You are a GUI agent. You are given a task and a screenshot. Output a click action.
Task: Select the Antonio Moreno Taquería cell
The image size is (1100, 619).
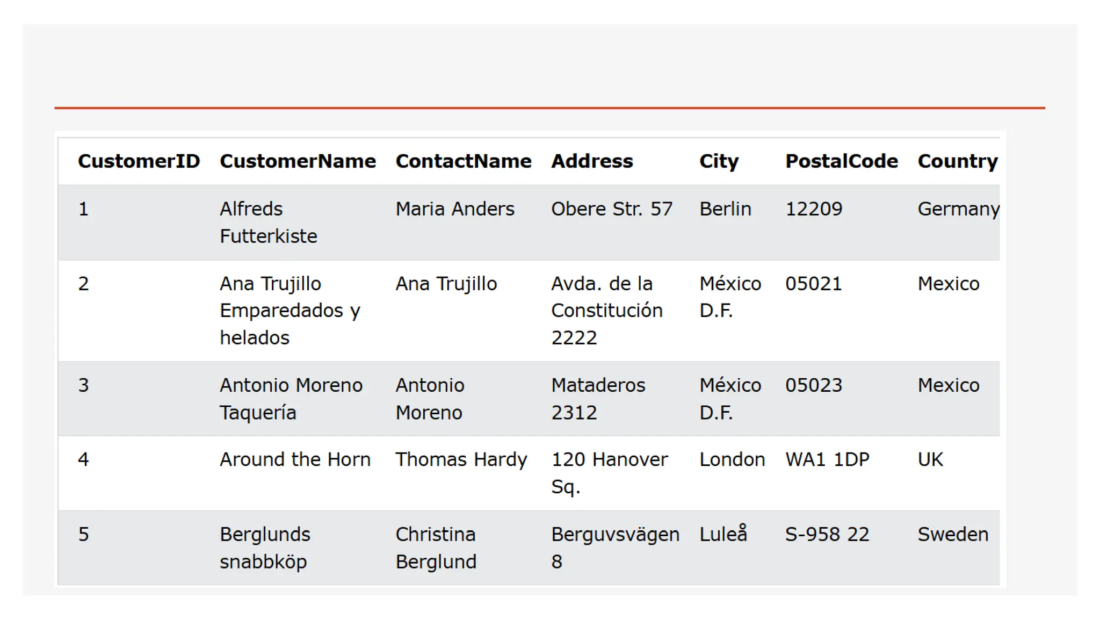[291, 399]
